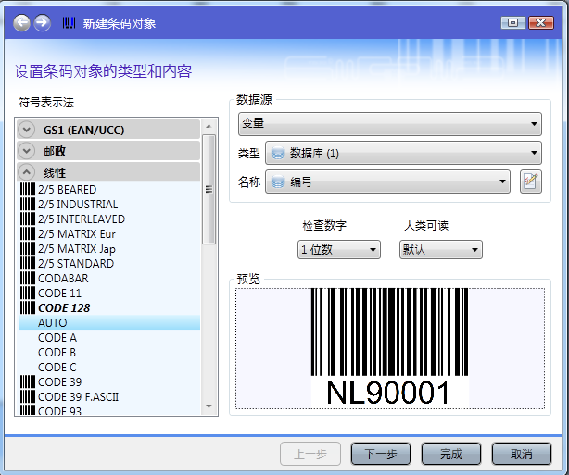569x475 pixels.
Task: Click the barcode icon beside 2/5 INTERLEAVED
Action: [x=28, y=219]
